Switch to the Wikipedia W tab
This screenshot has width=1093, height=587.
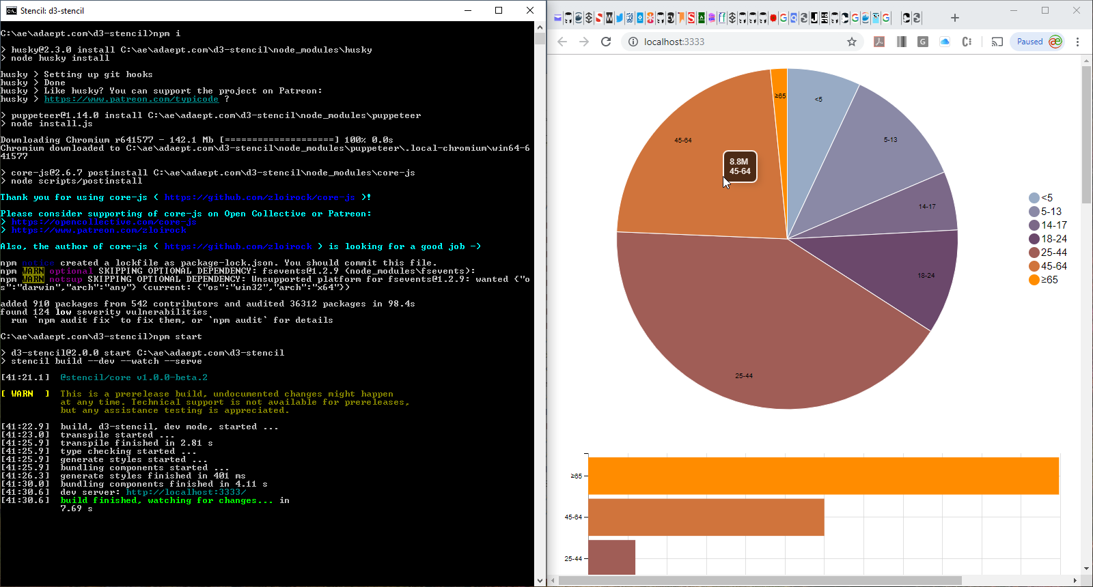609,18
